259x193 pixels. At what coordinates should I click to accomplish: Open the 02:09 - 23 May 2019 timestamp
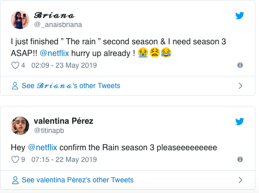click(64, 65)
